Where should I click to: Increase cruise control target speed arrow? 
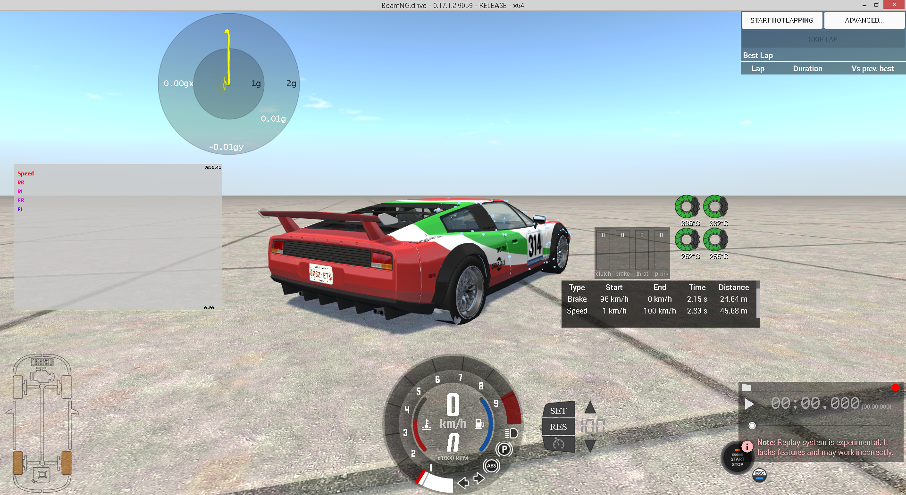point(590,407)
